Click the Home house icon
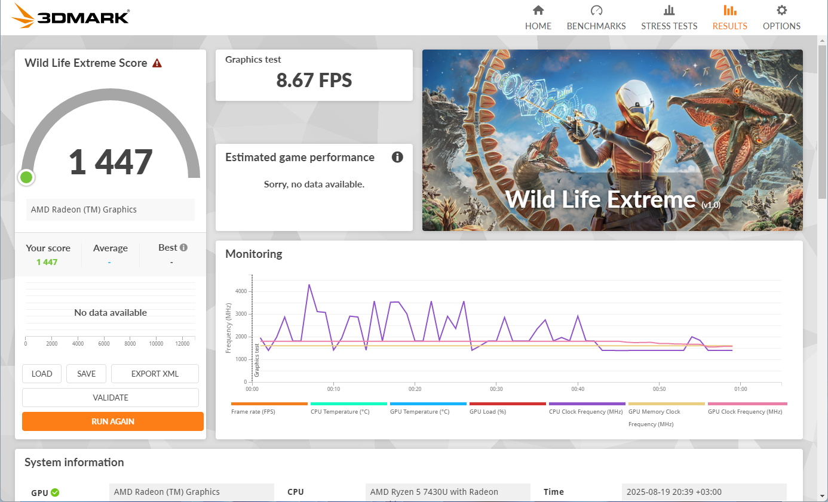Screen dimensions: 828x502 (538, 10)
